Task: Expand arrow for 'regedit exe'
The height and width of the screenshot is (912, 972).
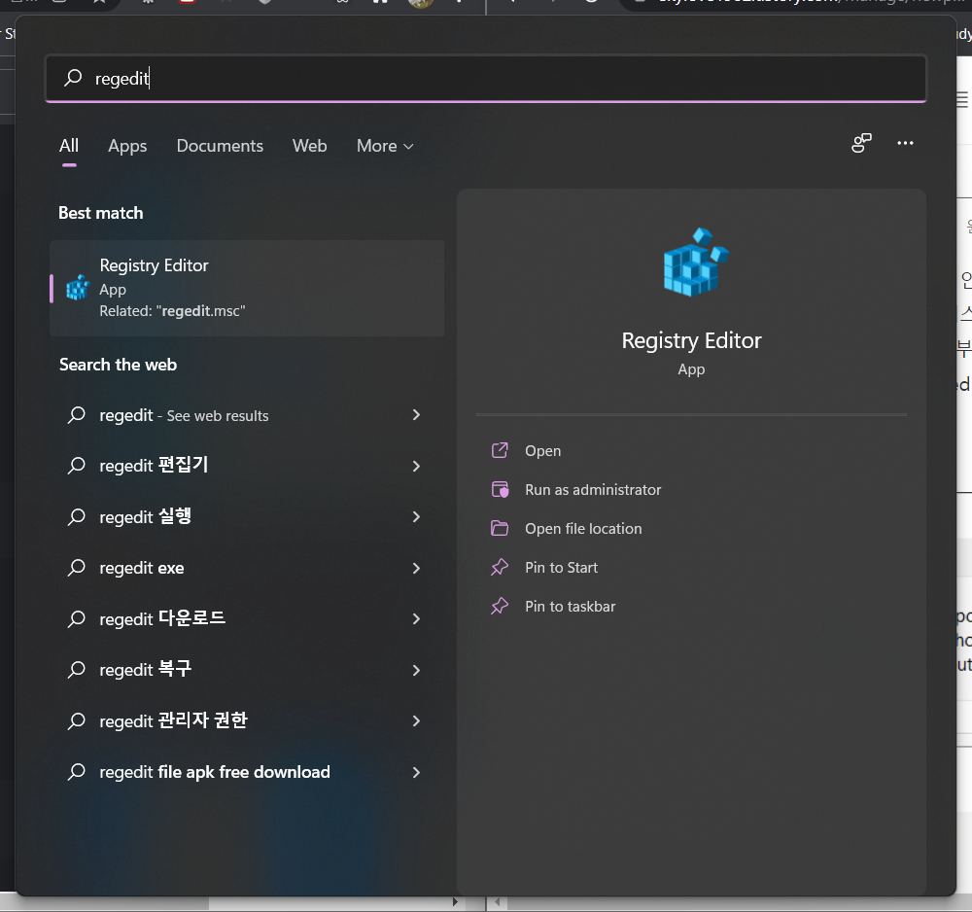Action: pos(416,568)
